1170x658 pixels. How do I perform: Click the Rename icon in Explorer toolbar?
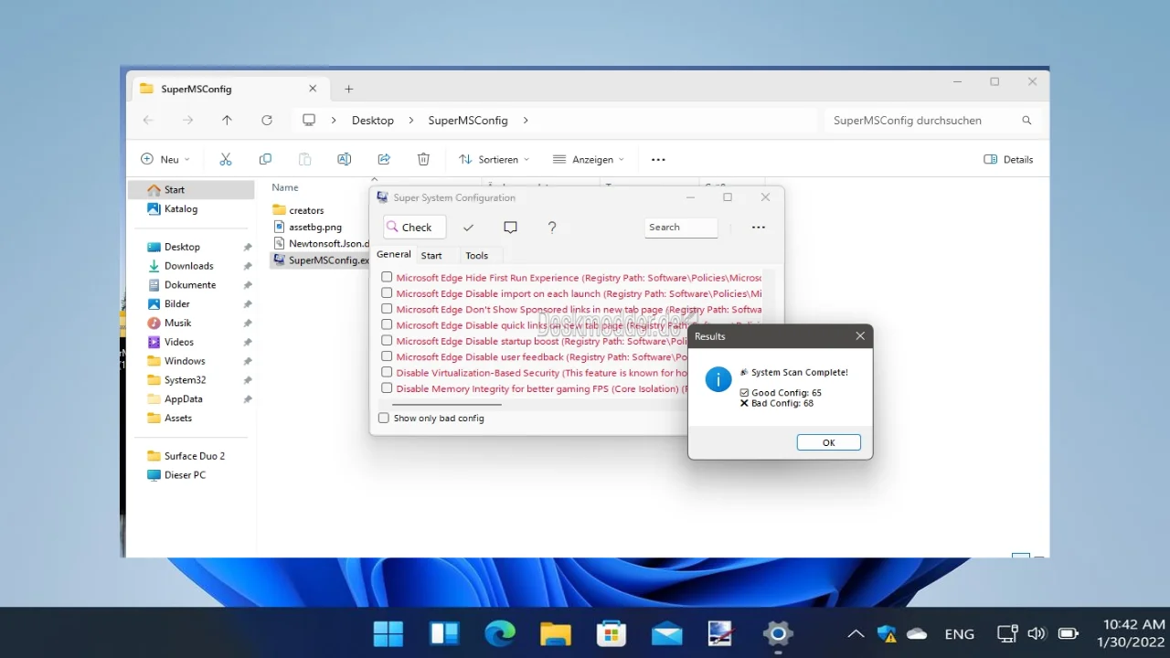(345, 159)
